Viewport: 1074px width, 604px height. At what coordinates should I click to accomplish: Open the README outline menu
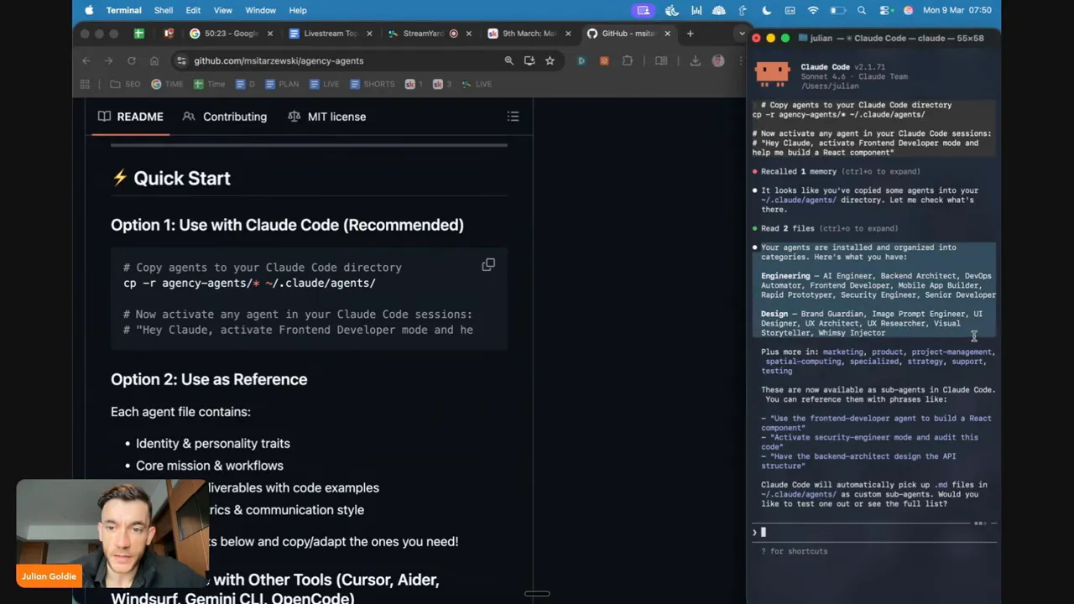pos(513,117)
